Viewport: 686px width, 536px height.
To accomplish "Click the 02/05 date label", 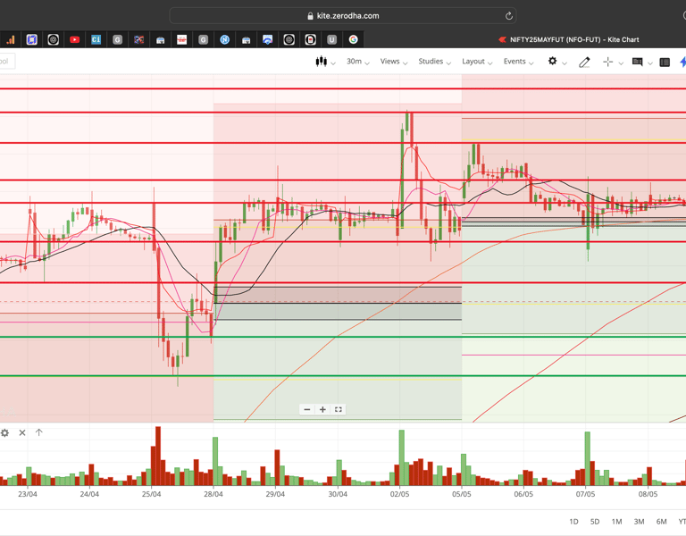I will (399, 494).
